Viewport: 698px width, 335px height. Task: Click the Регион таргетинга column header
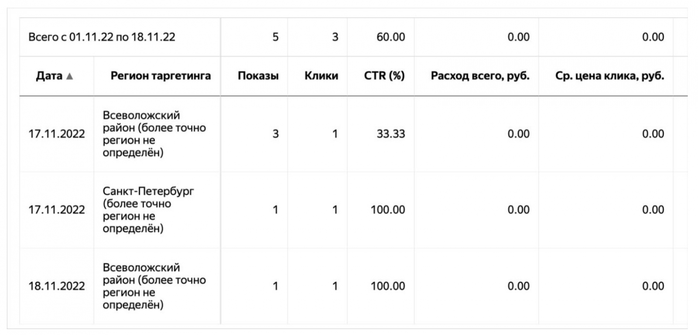pos(160,76)
